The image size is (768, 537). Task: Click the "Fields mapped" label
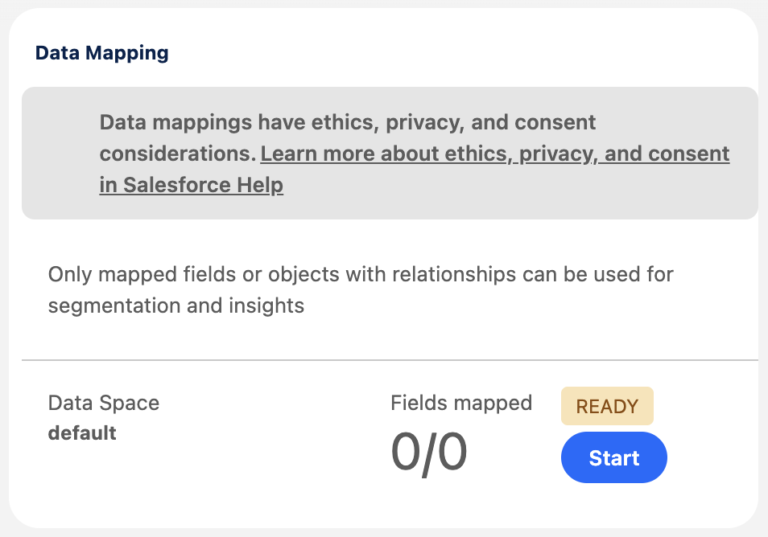[461, 403]
